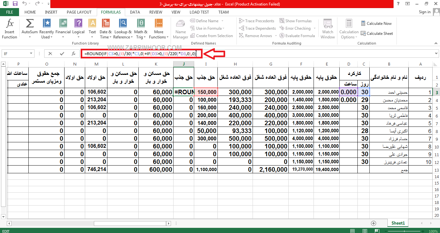This screenshot has width=440, height=233.
Task: Add a new sheet with plus button
Action: click(374, 223)
